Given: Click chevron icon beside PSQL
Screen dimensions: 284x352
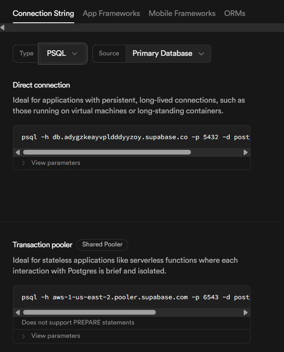Looking at the screenshot, I should [x=75, y=54].
